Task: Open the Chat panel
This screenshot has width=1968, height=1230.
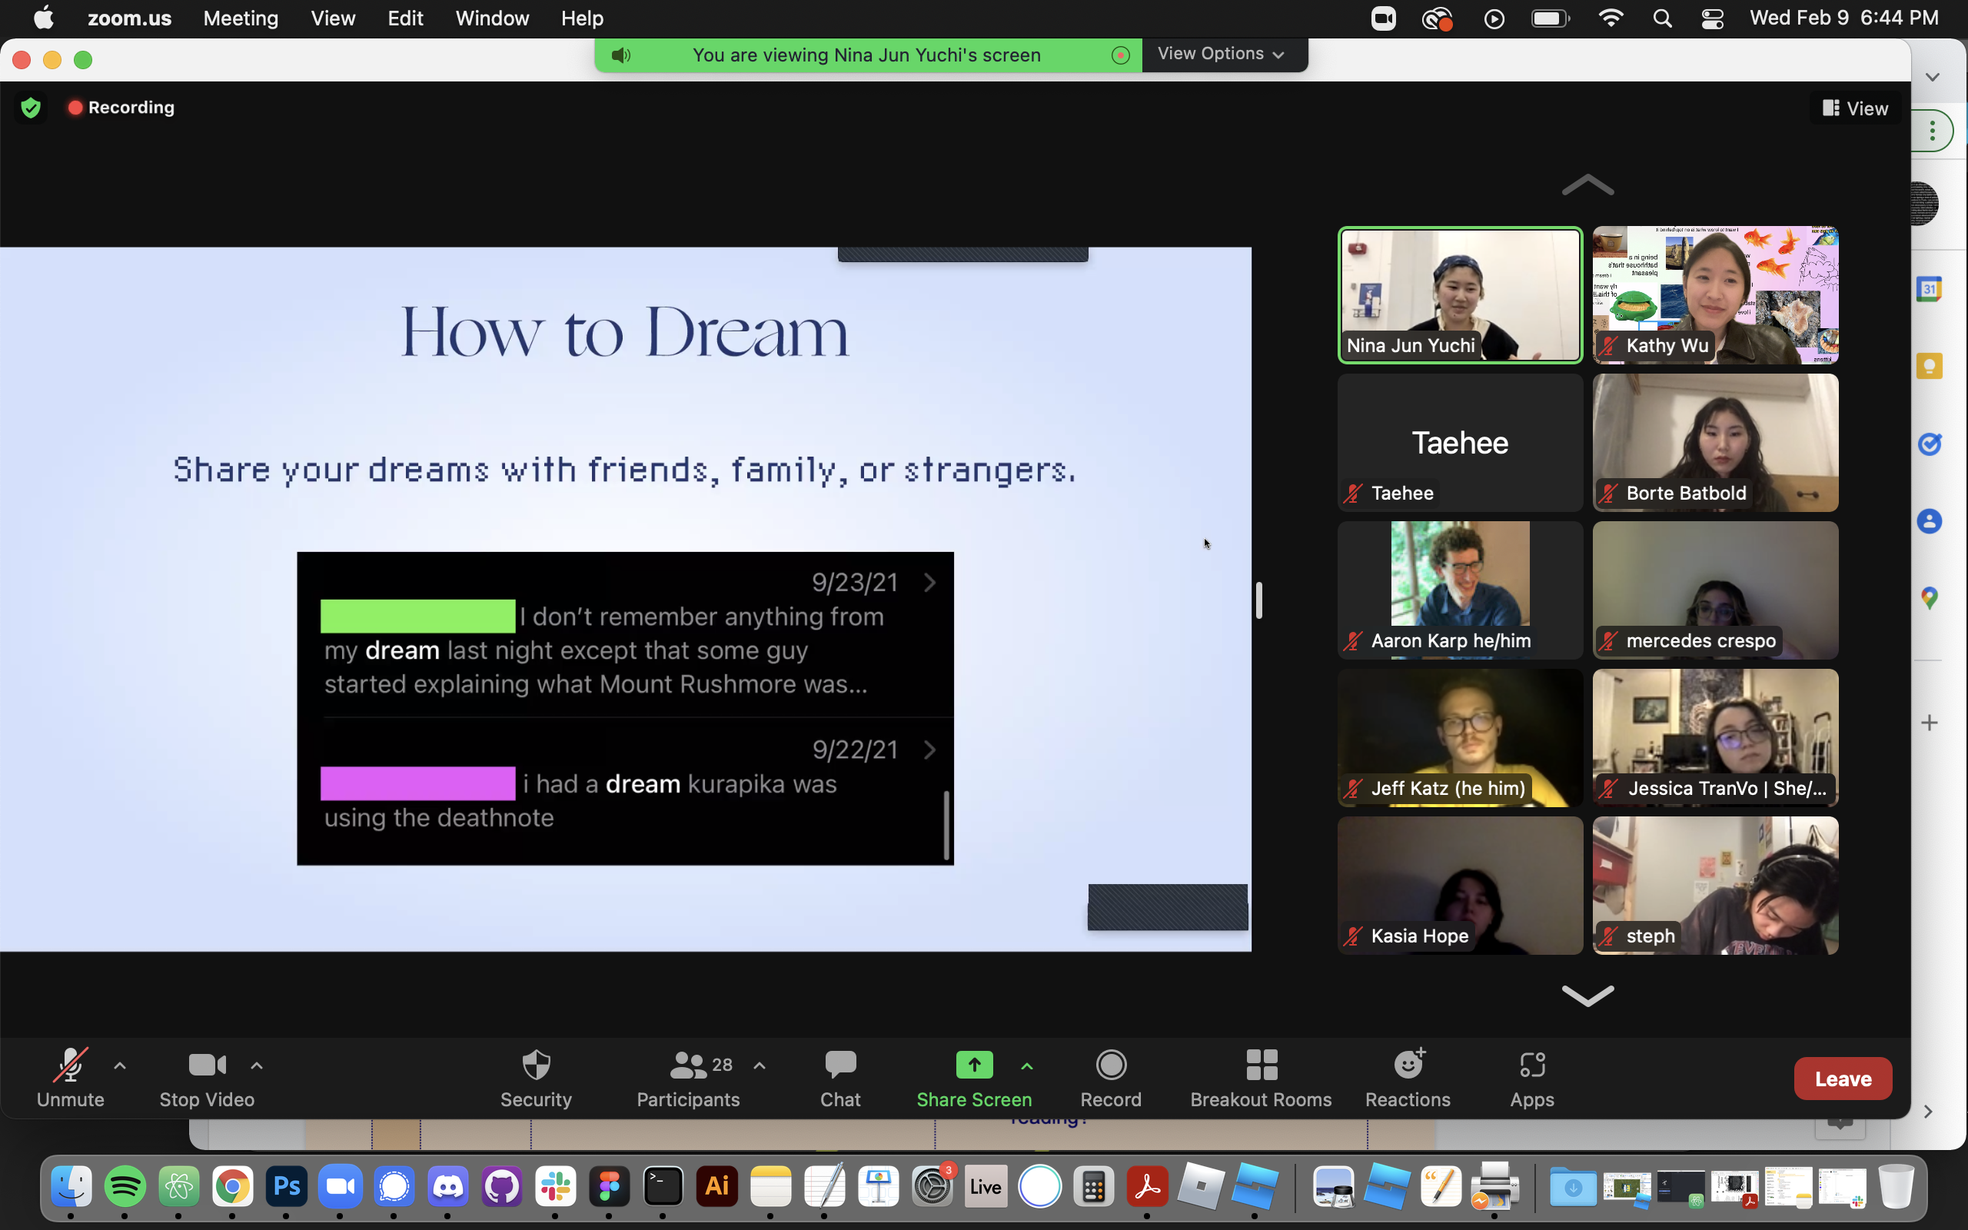Action: [840, 1078]
